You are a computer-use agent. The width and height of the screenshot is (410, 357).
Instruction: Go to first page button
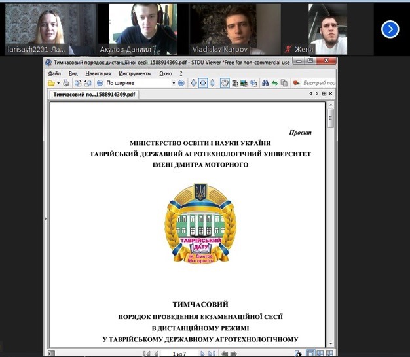pyautogui.click(x=147, y=354)
